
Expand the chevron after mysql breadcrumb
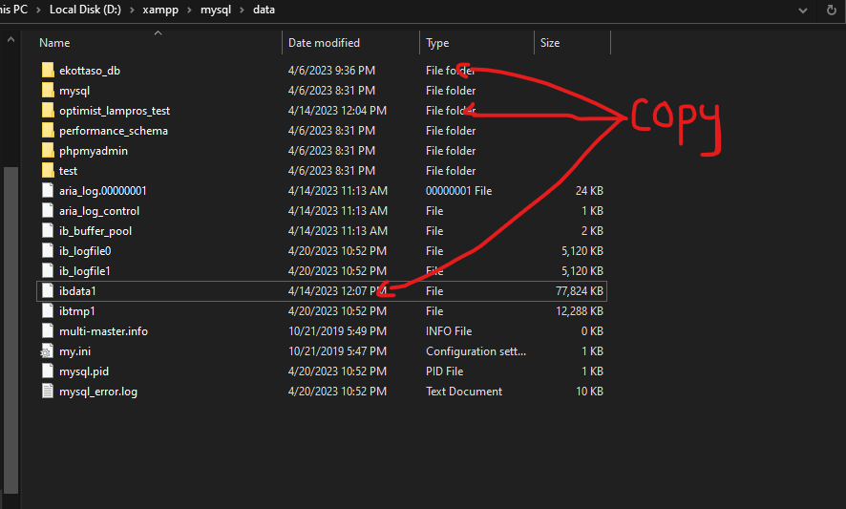[242, 10]
